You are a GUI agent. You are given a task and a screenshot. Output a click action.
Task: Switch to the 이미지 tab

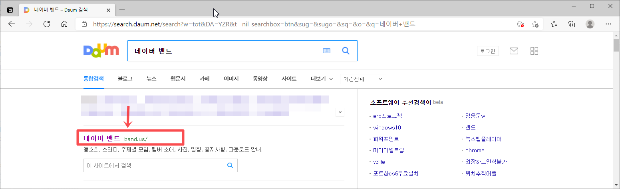tap(231, 79)
